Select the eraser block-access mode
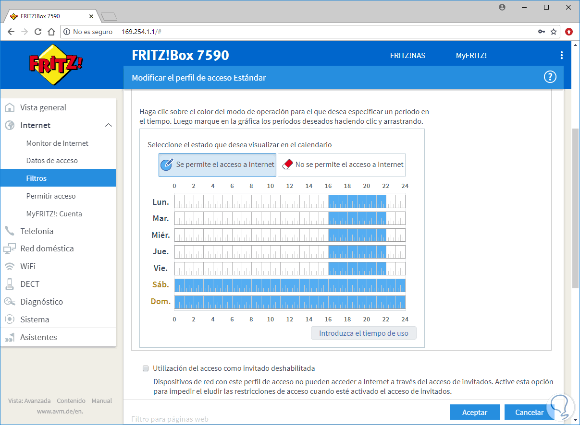Viewport: 580px width, 425px height. pyautogui.click(x=342, y=165)
